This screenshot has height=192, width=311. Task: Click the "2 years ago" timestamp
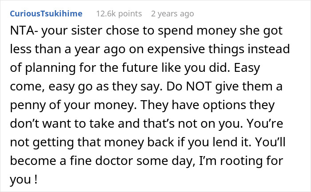tap(172, 14)
